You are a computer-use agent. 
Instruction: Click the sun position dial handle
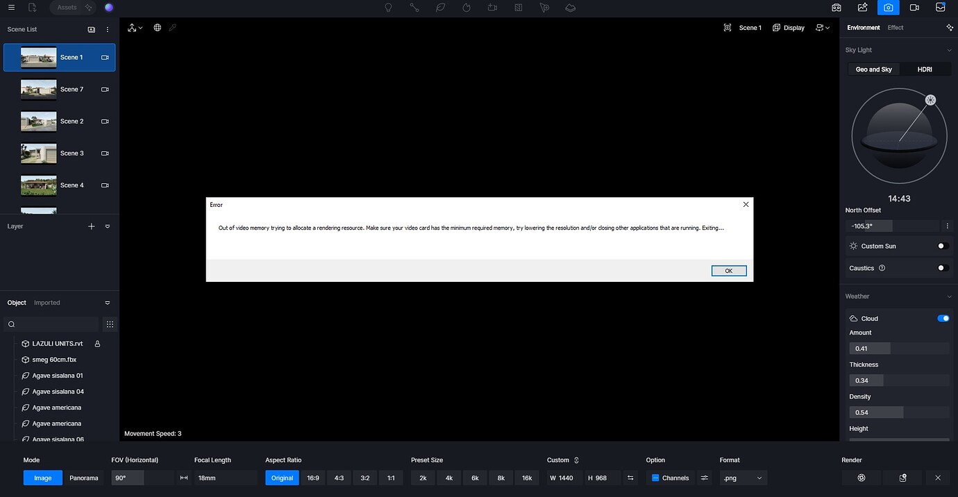930,100
